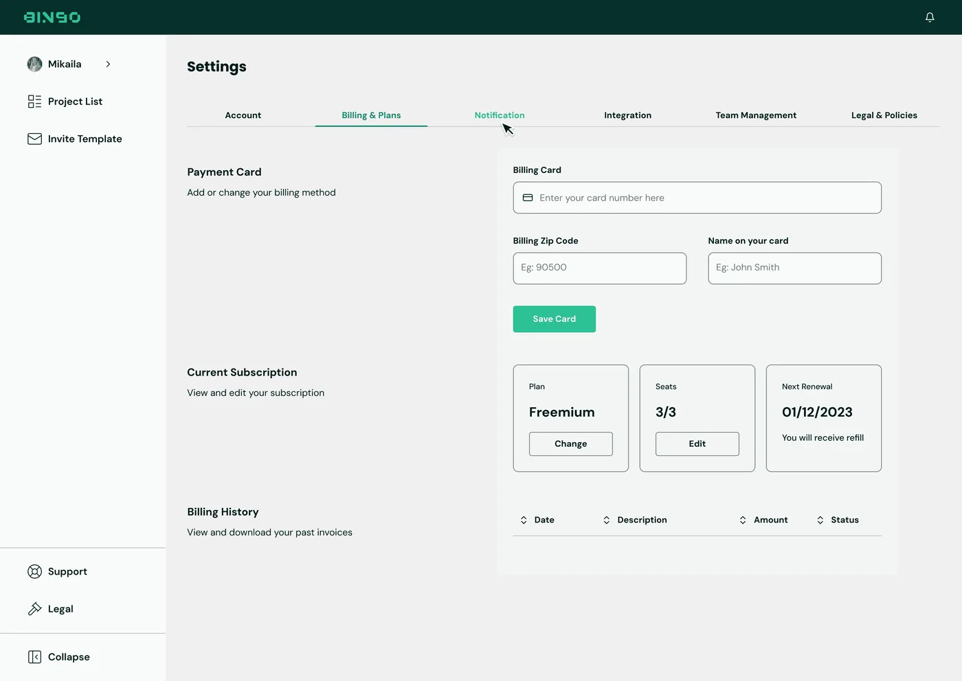Click the Save Card button

(555, 319)
